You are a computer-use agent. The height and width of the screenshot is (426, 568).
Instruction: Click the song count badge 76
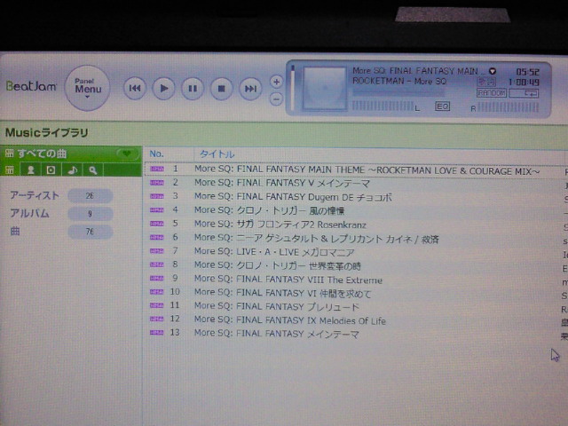pyautogui.click(x=90, y=232)
